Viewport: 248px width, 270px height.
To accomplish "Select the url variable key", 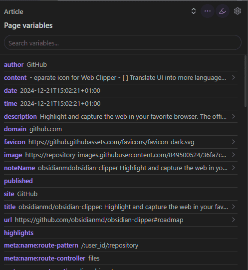I will 8,220.
